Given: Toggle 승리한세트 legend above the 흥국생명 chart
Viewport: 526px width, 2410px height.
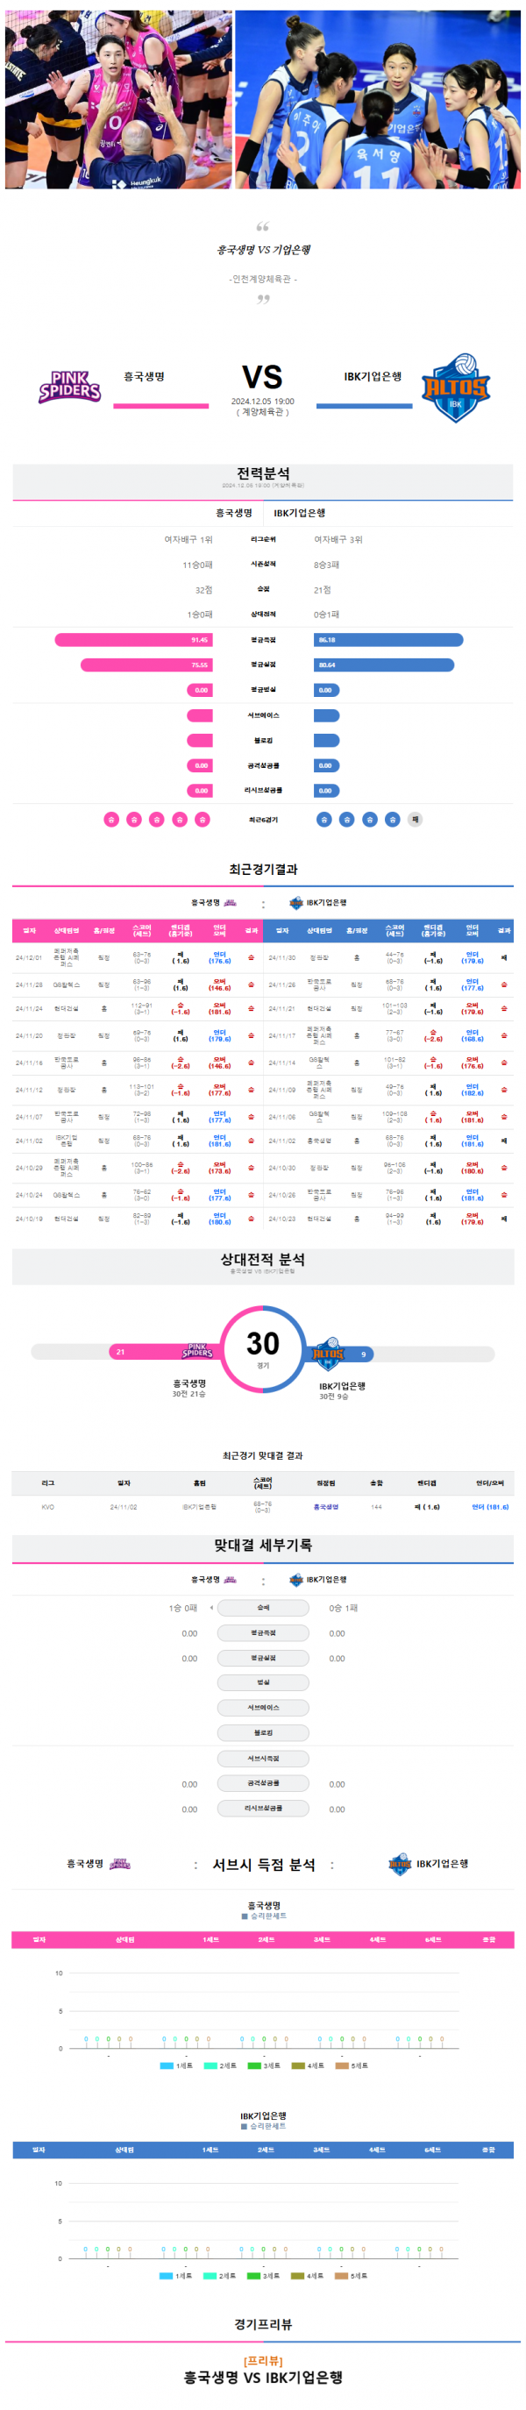Looking at the screenshot, I should pos(264,1915).
